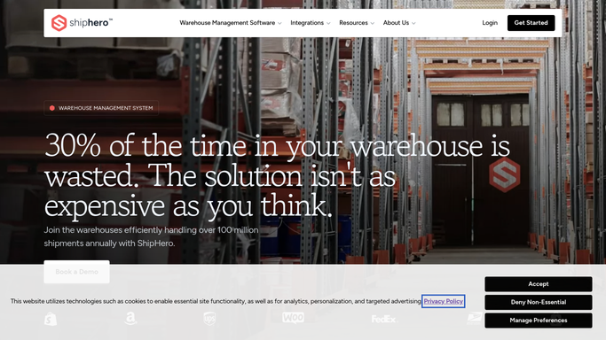Expand the About Us dropdown chevron
This screenshot has width=606, height=340.
(413, 23)
